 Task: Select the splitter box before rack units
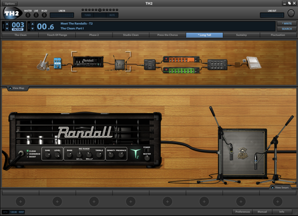click(x=150, y=64)
